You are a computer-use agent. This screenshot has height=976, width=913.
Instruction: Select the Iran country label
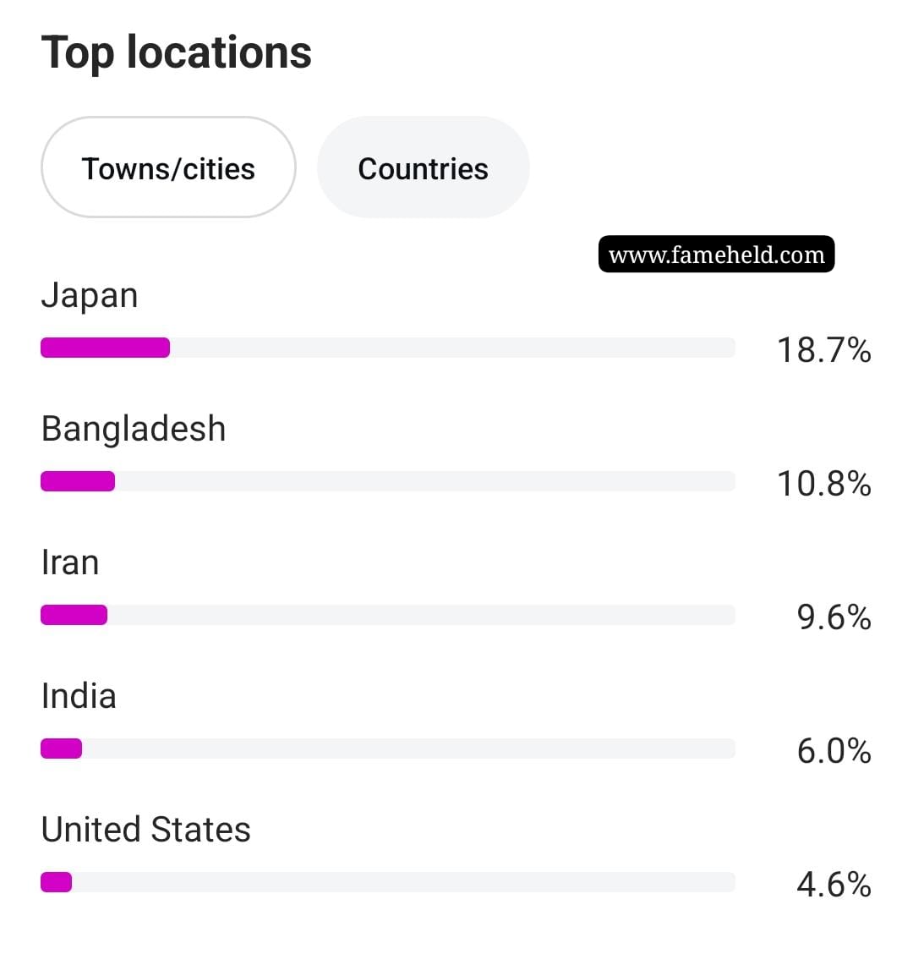pos(70,562)
